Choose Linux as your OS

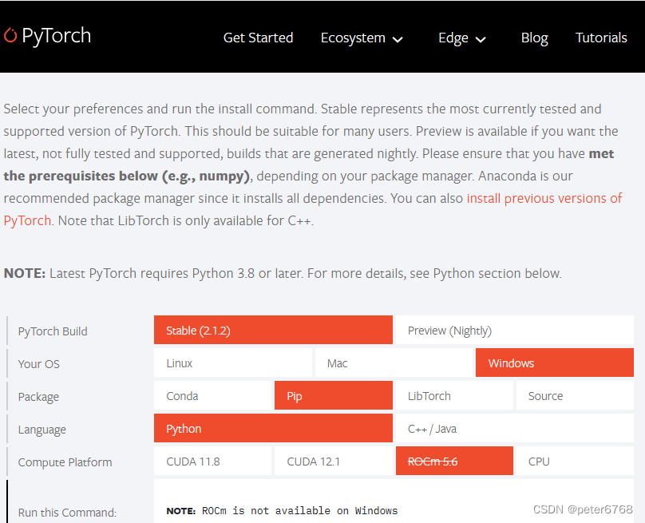(x=233, y=363)
